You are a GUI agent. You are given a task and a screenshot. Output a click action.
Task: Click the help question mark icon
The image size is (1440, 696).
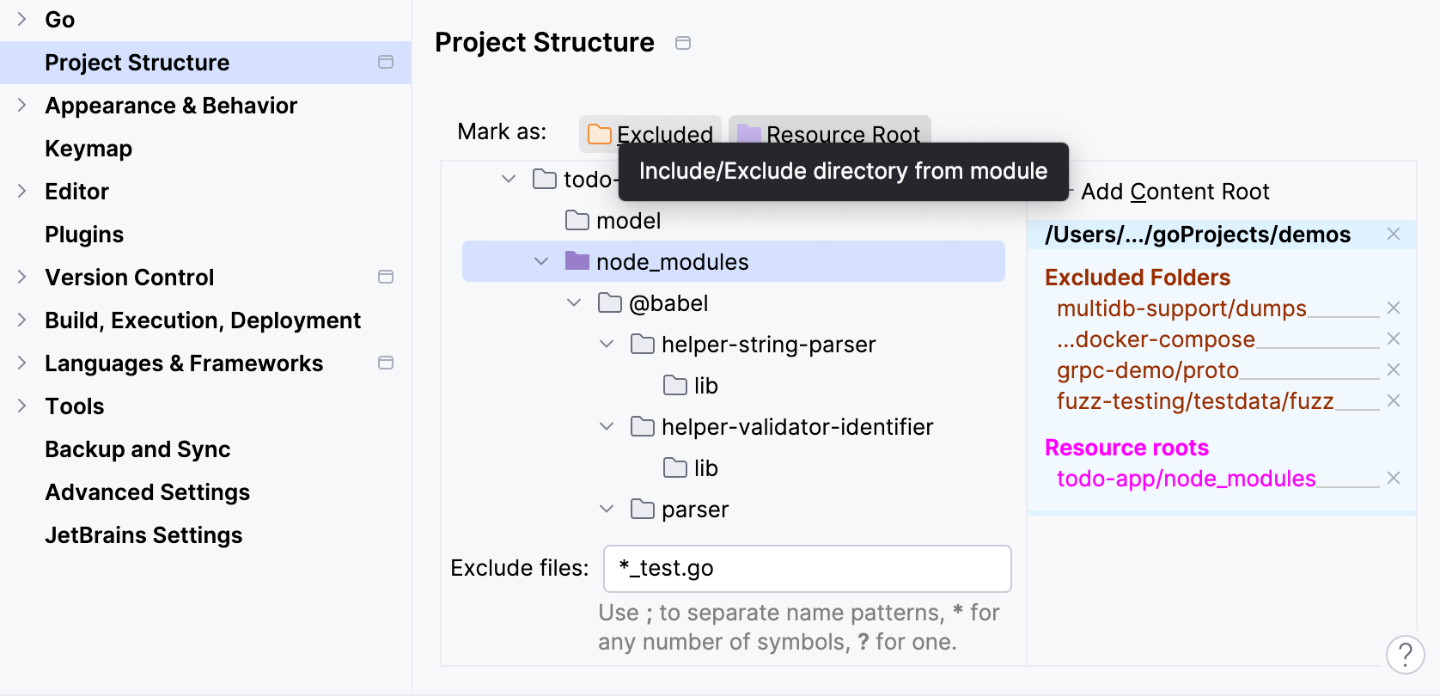tap(1405, 655)
